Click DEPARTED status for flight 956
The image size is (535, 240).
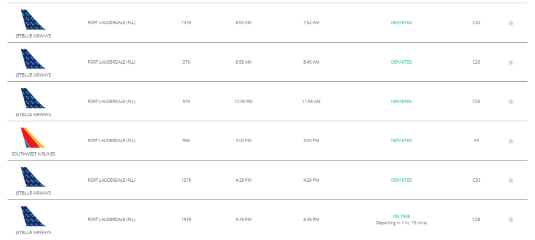pyautogui.click(x=401, y=141)
